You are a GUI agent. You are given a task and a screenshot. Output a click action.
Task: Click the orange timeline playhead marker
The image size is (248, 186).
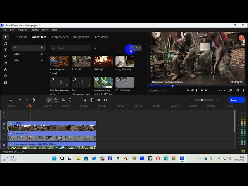tap(30, 105)
